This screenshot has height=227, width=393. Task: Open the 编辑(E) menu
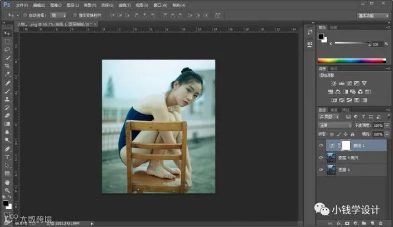pos(39,5)
